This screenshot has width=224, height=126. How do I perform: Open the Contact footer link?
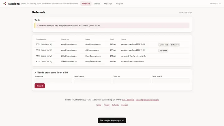[x=124, y=105]
